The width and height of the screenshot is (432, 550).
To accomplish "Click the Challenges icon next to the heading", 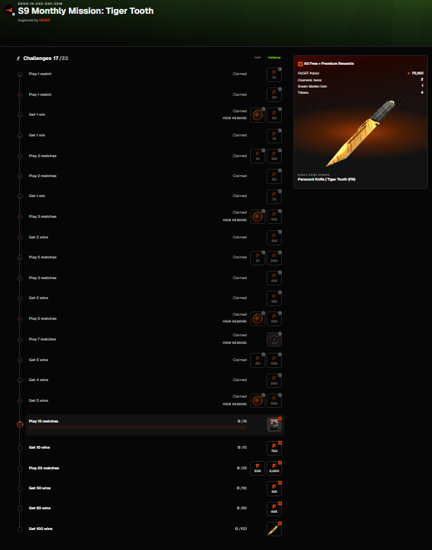I will [x=18, y=58].
